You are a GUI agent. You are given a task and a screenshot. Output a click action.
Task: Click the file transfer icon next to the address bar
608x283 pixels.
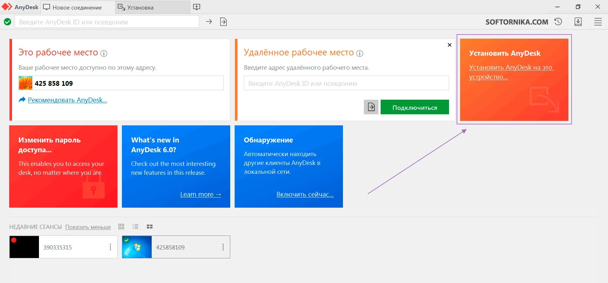[x=224, y=22]
